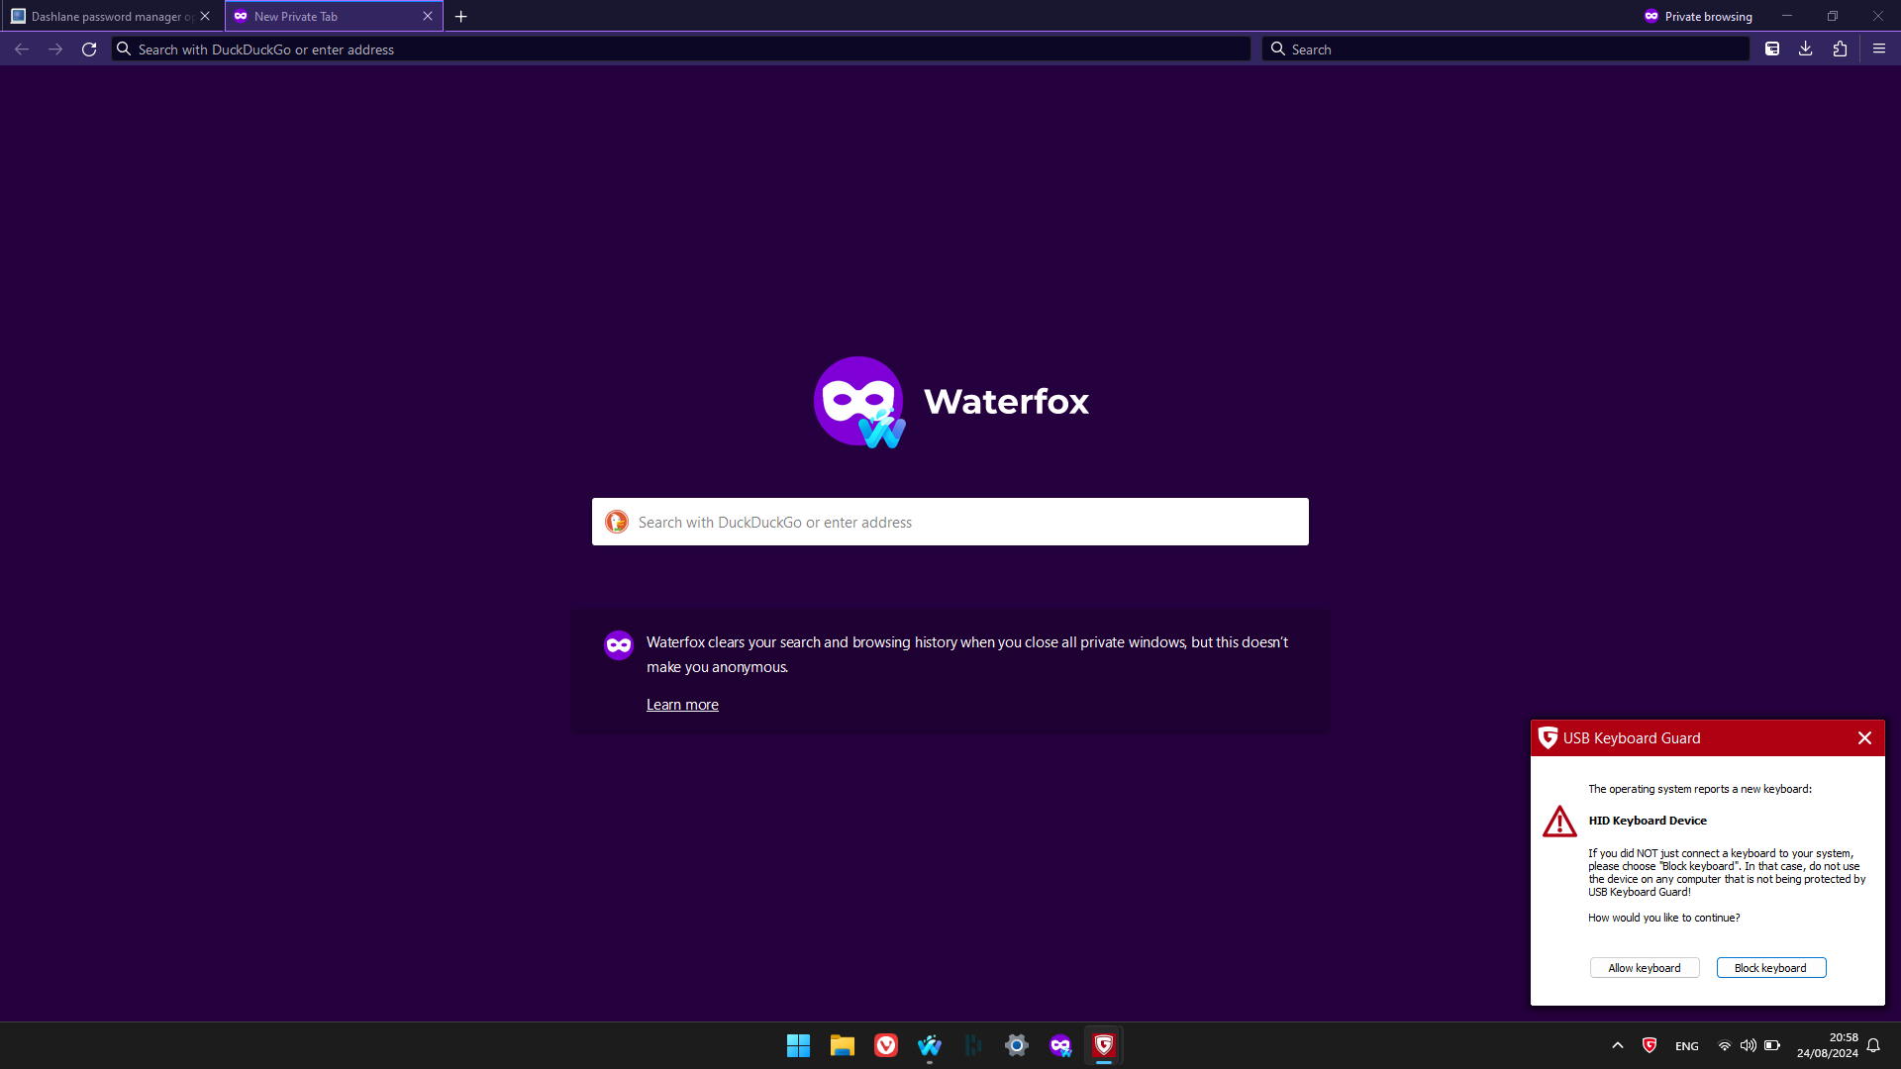Open the Learn more link

682,705
